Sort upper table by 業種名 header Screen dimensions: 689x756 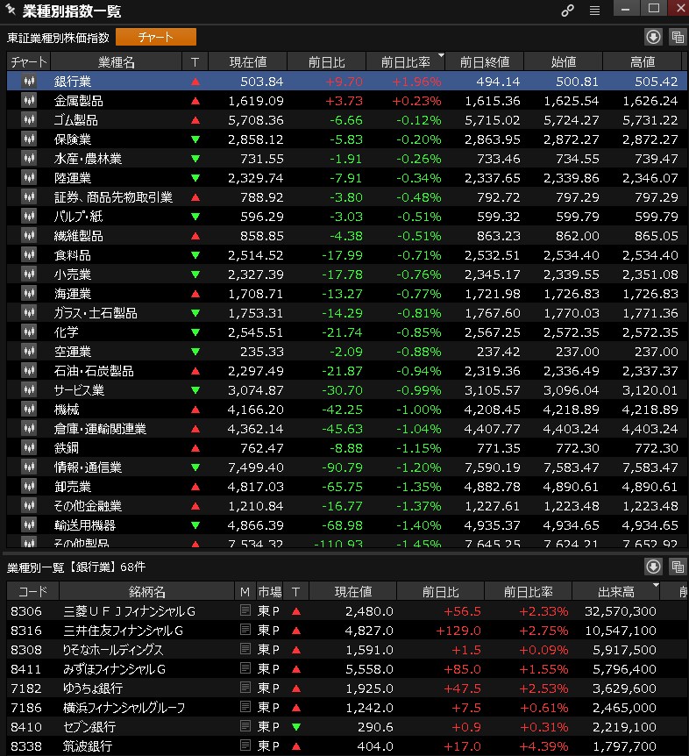tap(116, 61)
